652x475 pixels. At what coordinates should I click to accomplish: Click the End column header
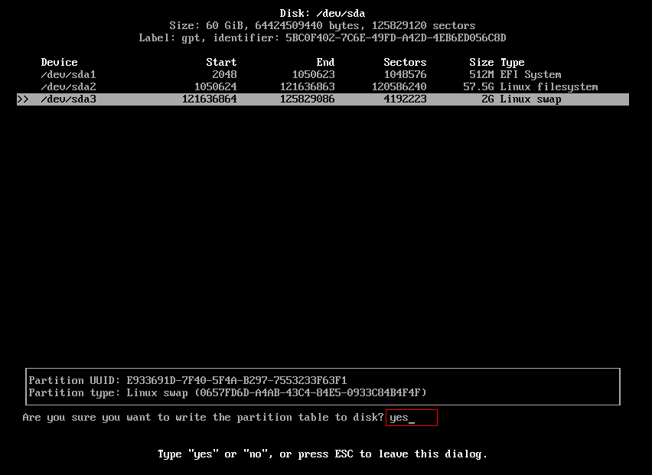click(x=325, y=62)
